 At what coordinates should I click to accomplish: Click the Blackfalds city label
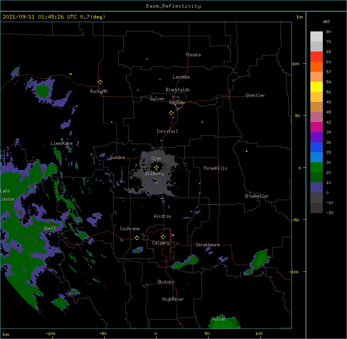coord(178,90)
